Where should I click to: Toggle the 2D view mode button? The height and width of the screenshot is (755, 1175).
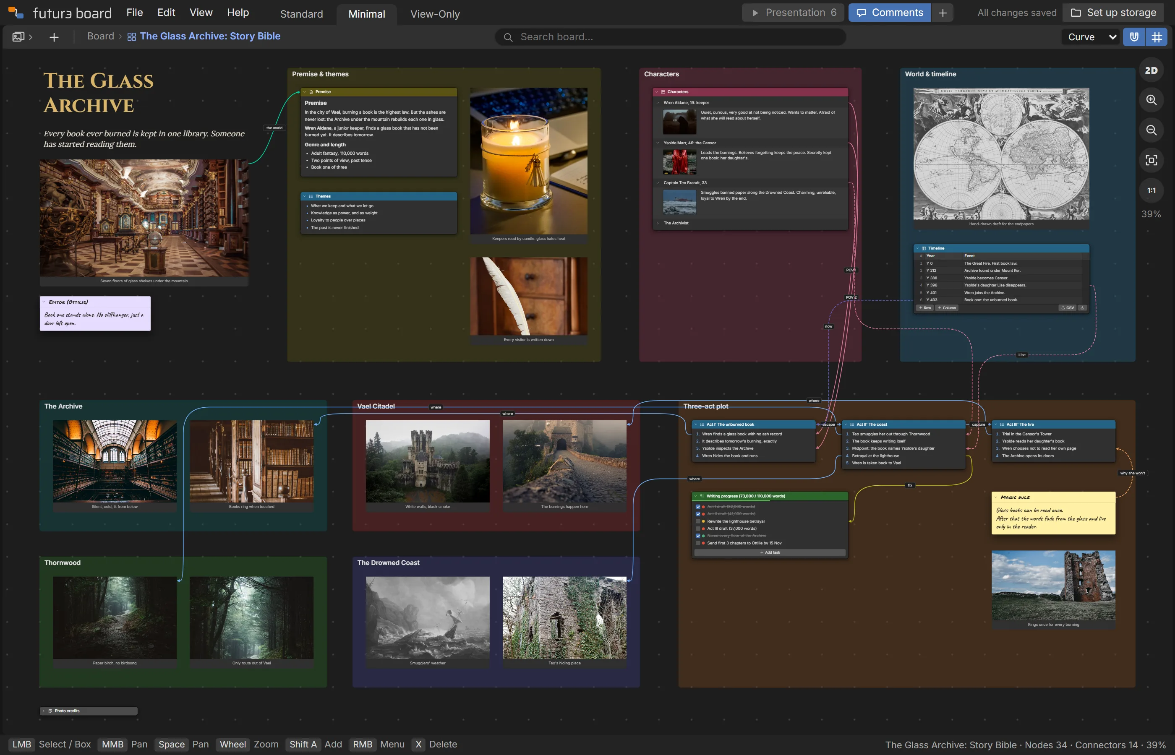pos(1151,70)
